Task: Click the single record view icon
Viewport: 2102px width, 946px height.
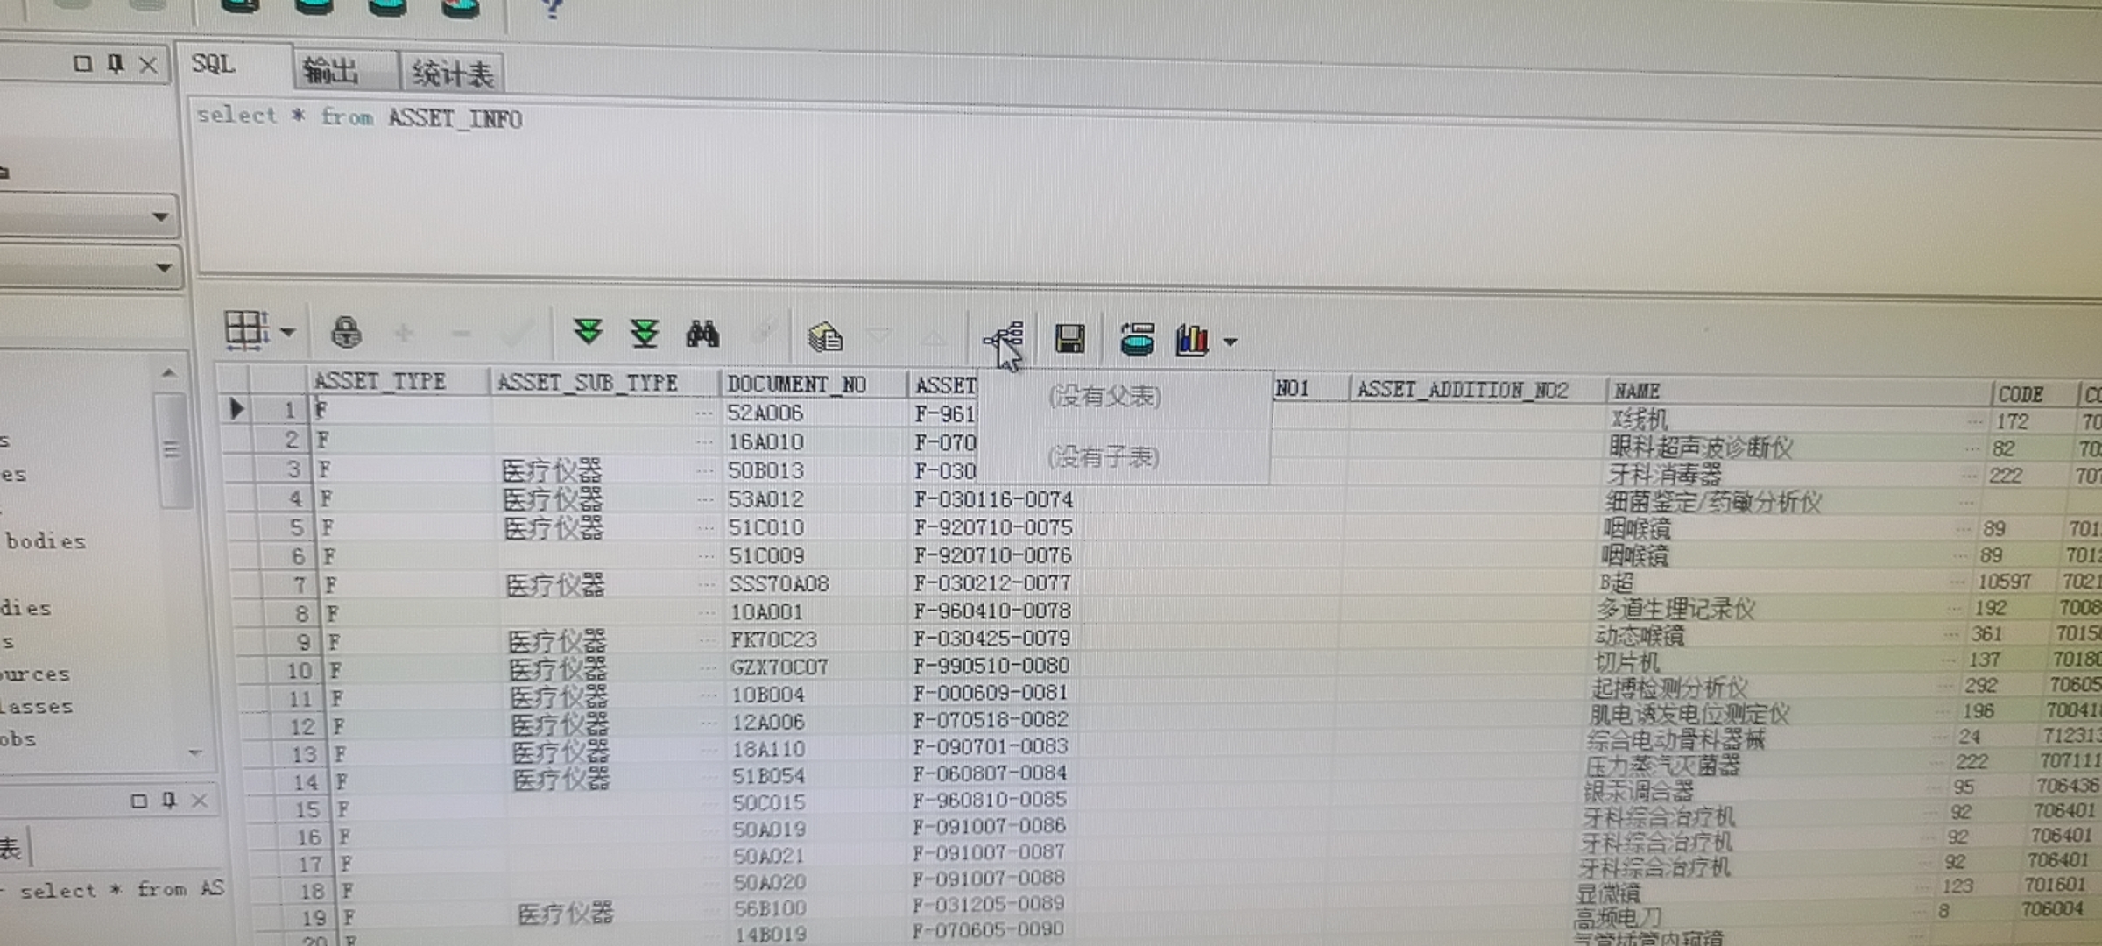Action: tap(824, 336)
